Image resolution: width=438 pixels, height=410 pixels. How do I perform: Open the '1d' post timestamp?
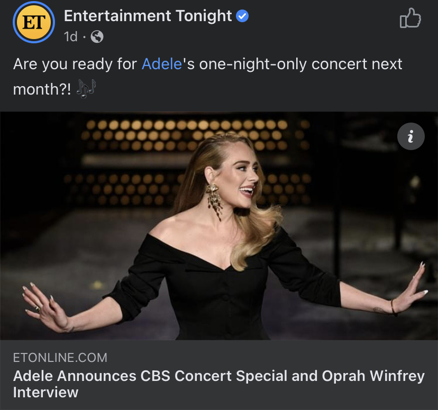(70, 36)
